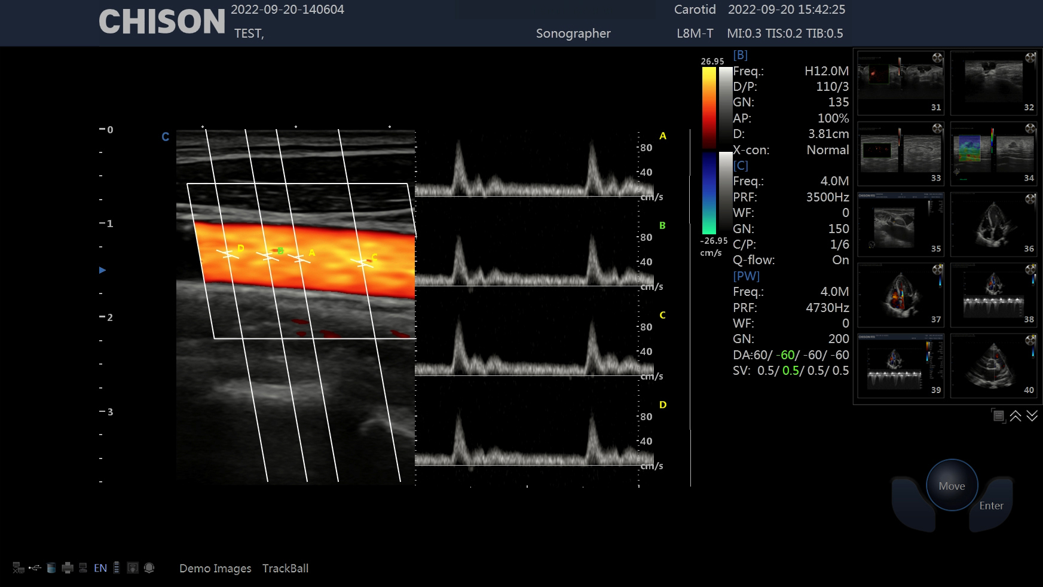
Task: Go to previous thumbnail page with double up arrow
Action: [1016, 416]
